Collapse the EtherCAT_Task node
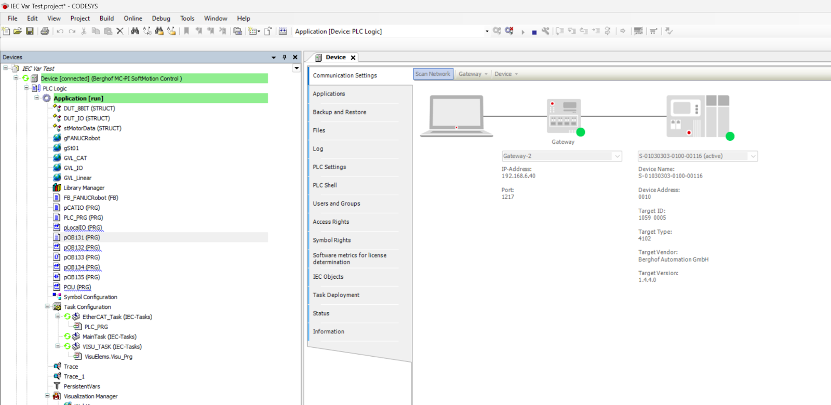The height and width of the screenshot is (405, 831). tap(58, 316)
